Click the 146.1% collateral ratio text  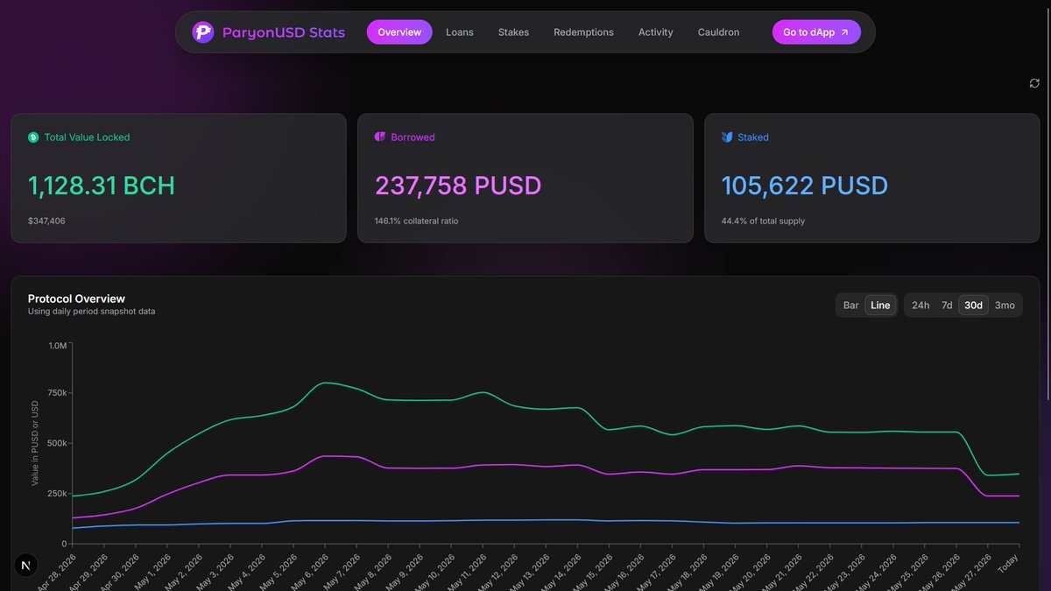pyautogui.click(x=416, y=221)
